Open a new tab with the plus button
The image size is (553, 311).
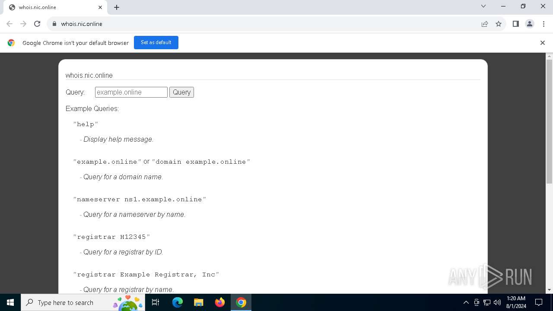pos(117,7)
